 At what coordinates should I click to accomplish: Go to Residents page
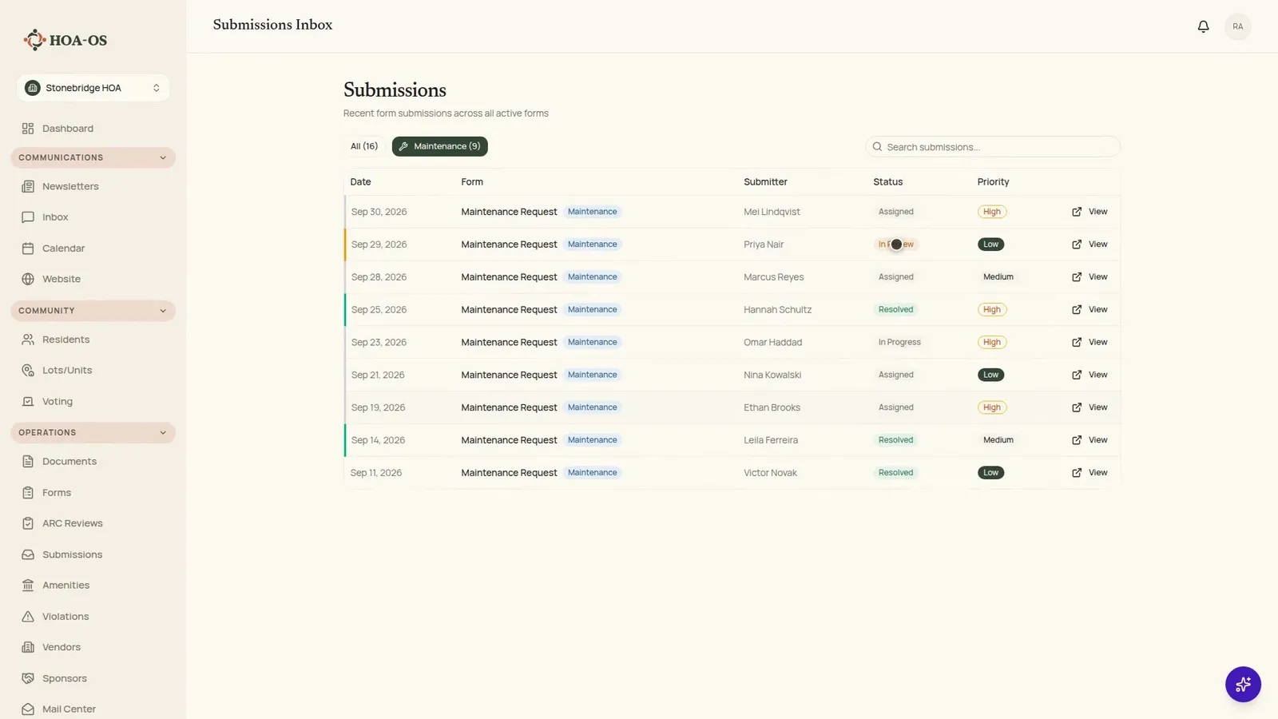pyautogui.click(x=93, y=340)
